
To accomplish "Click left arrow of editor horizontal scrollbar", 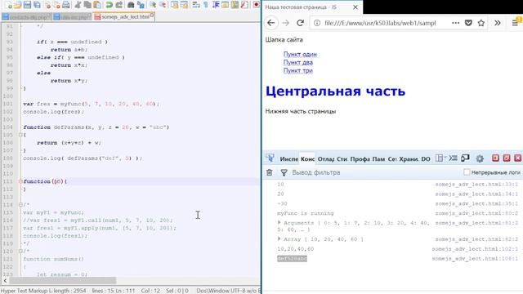I will click(x=5, y=281).
